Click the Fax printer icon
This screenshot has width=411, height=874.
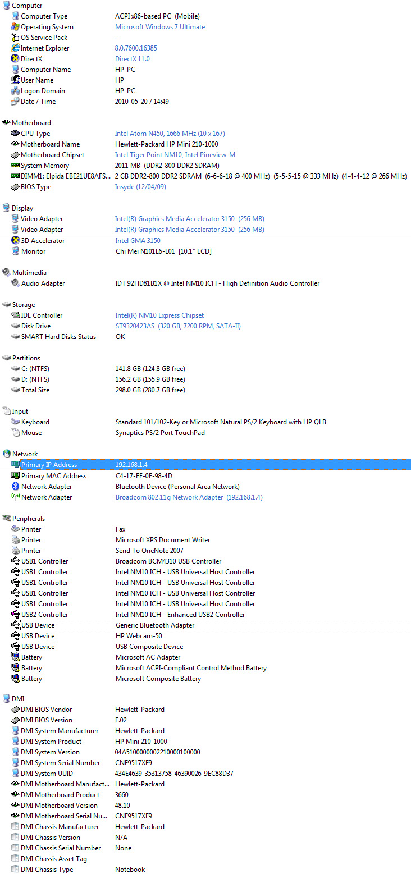click(x=15, y=529)
